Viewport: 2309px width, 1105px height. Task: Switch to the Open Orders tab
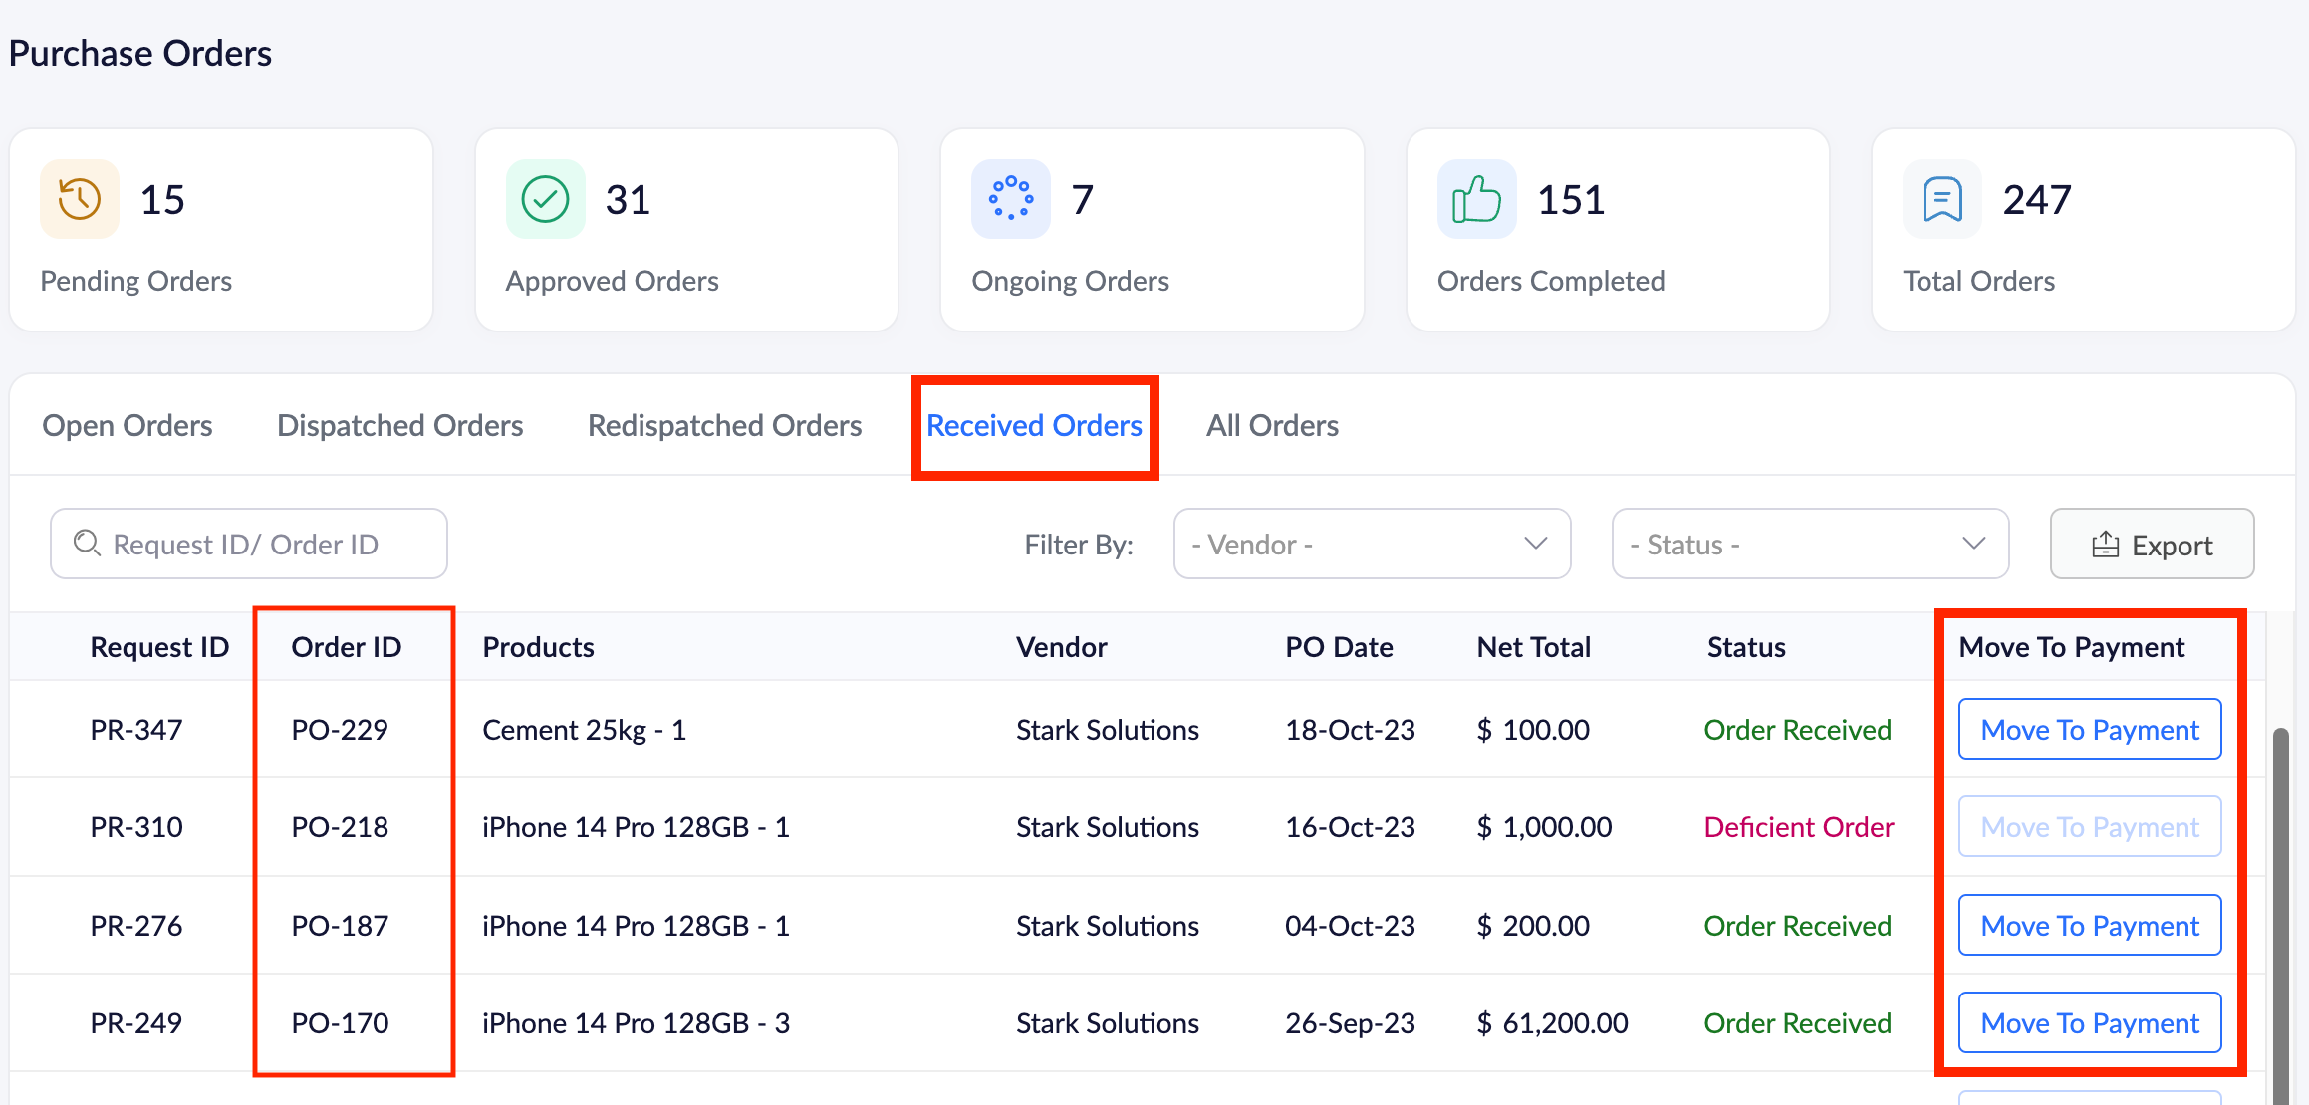127,425
